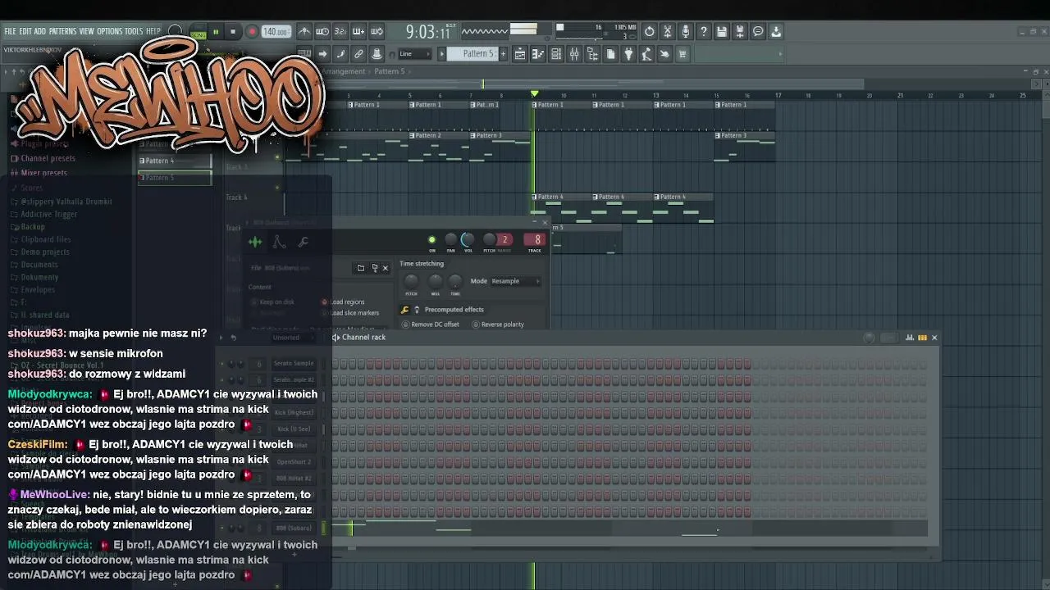
Task: Enable wait for input before recording
Action: [x=322, y=32]
